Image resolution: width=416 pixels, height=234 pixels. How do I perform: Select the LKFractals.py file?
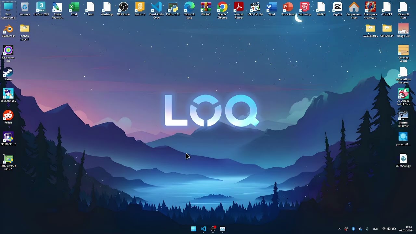pyautogui.click(x=403, y=161)
